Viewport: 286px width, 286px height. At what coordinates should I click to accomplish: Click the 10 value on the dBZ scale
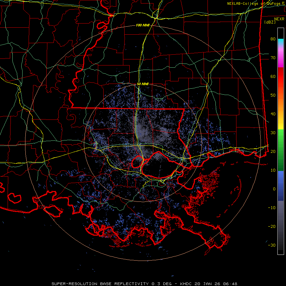click(273, 170)
